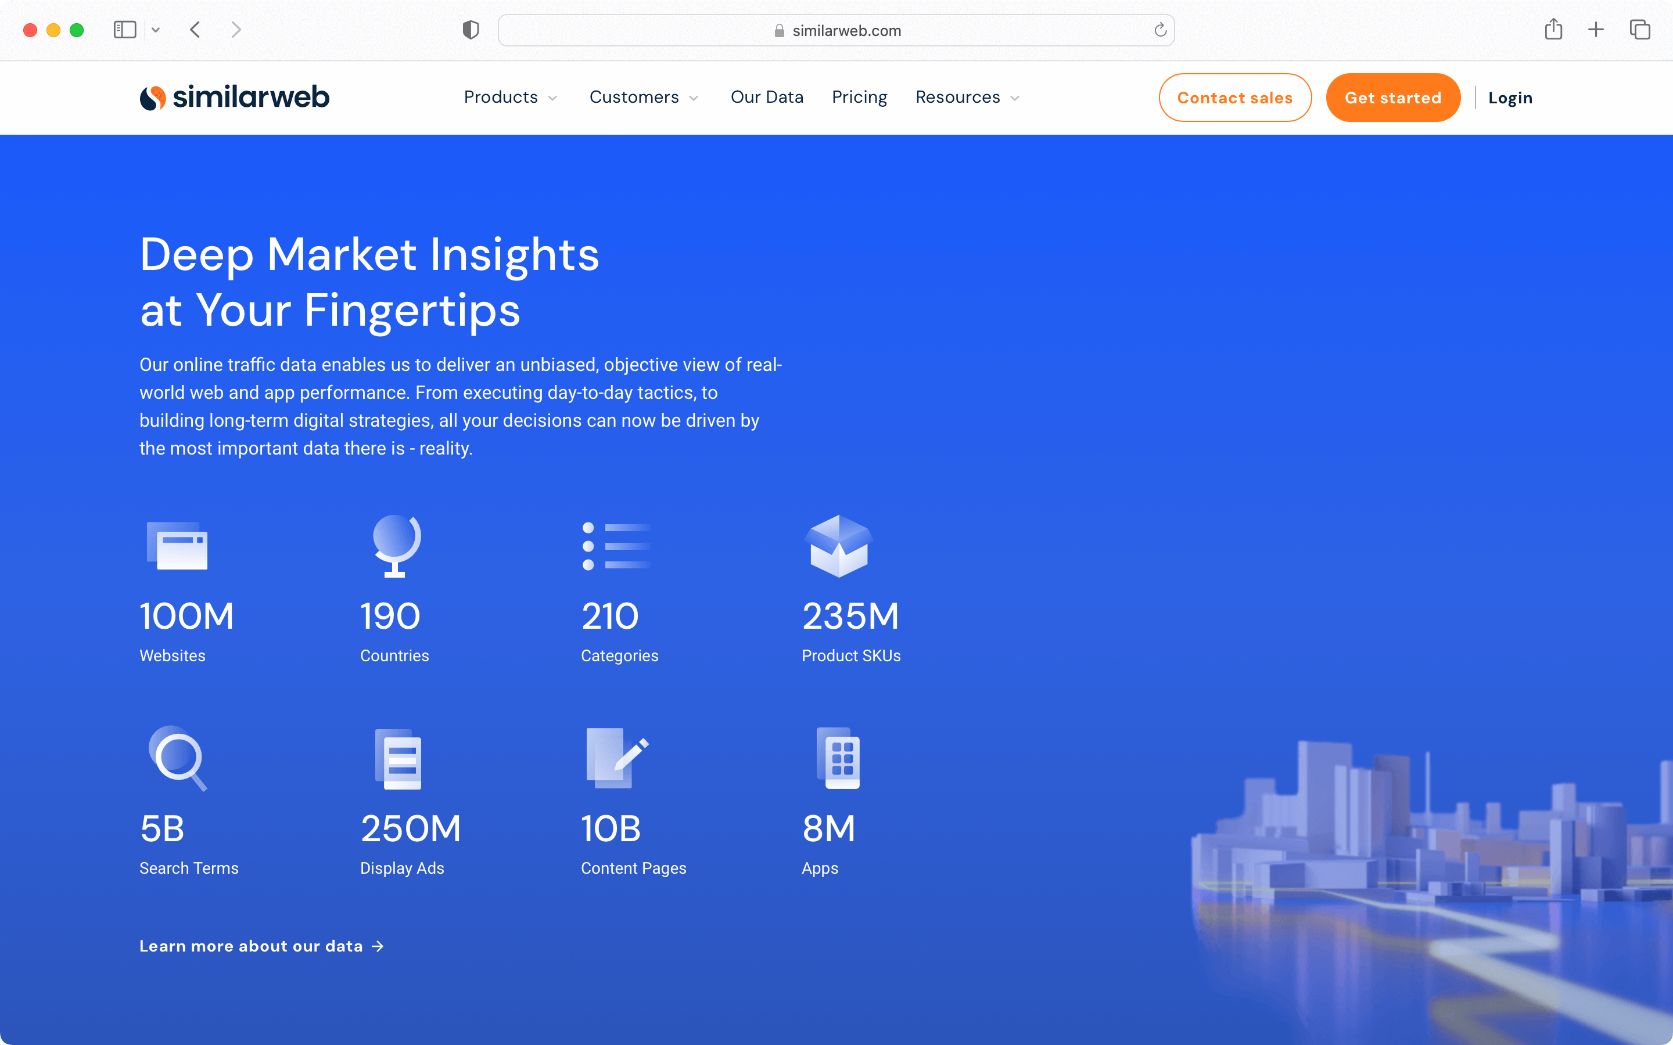Open the Resources menu
Viewport: 1673px width, 1045px height.
point(957,98)
